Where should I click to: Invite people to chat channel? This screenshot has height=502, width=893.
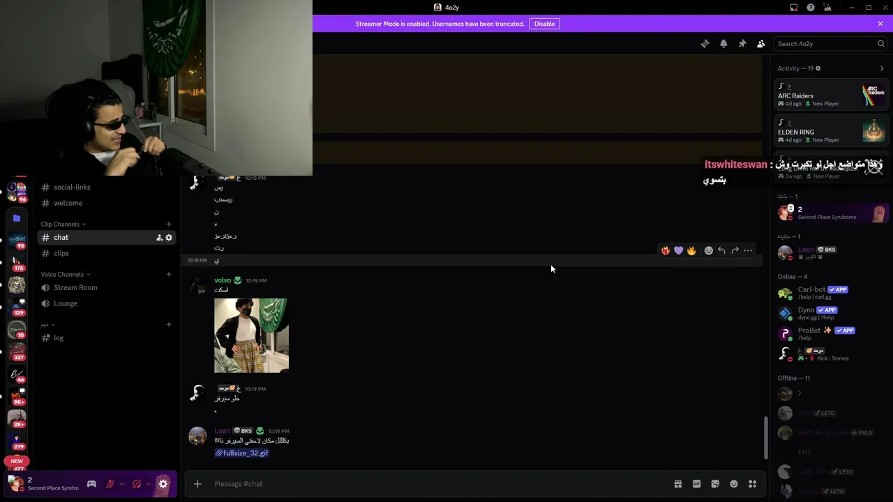coord(159,238)
